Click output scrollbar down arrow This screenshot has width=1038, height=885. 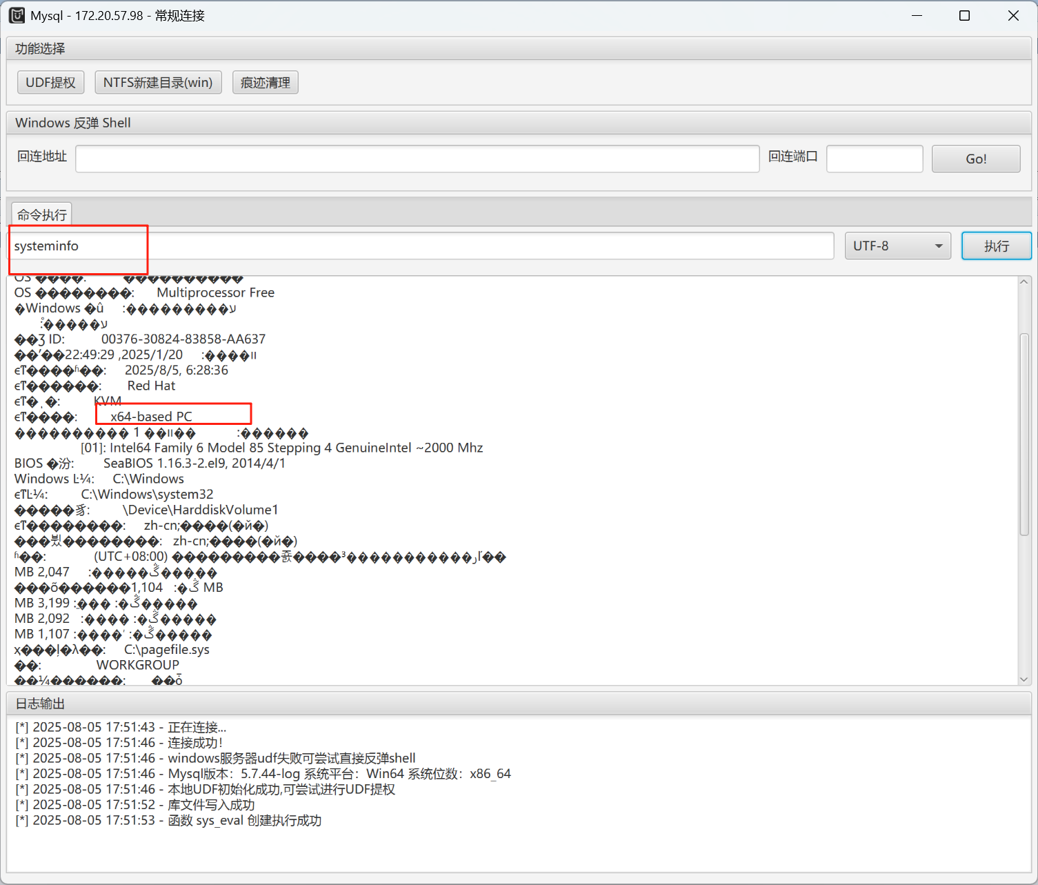pyautogui.click(x=1024, y=679)
